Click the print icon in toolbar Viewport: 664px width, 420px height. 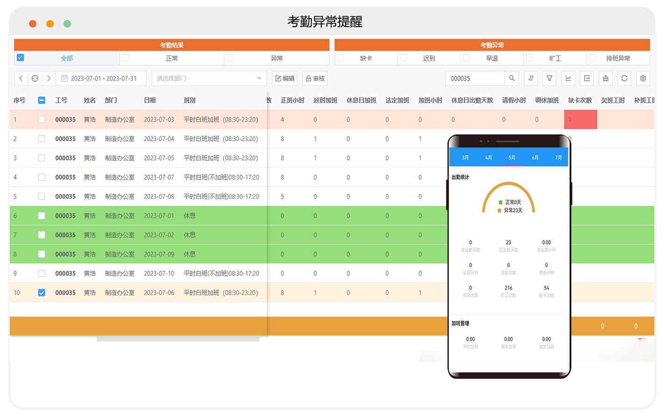(606, 78)
